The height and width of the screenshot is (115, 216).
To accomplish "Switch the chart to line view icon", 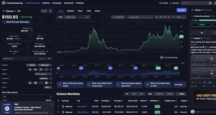I will click(81, 17).
